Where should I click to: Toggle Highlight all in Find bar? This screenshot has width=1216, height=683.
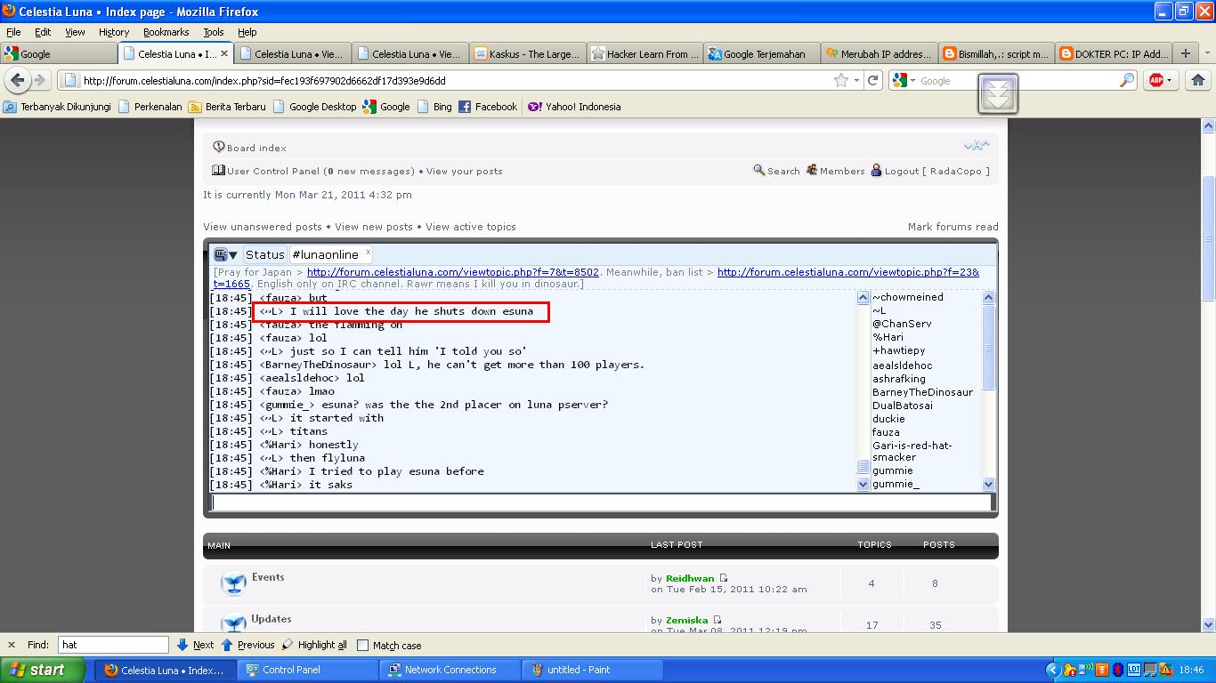point(314,645)
